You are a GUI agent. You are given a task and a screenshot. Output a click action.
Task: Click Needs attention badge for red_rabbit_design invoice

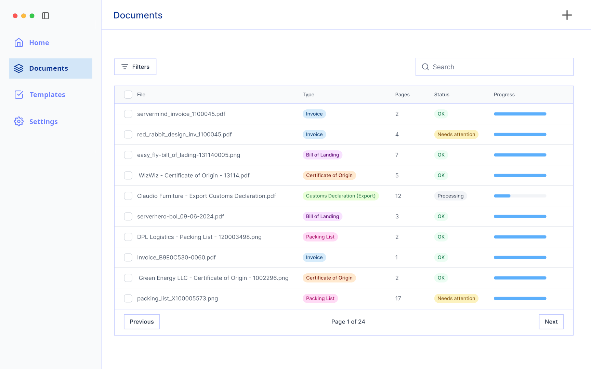pos(456,134)
